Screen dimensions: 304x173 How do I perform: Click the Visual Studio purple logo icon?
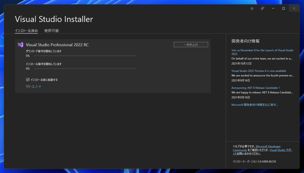point(20,45)
